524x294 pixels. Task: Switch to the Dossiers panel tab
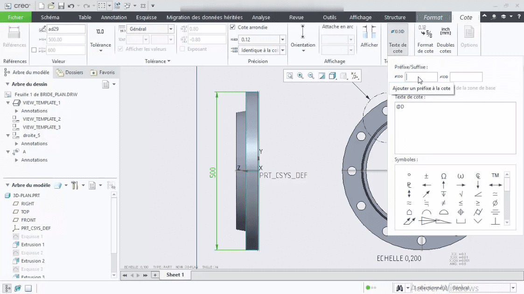72,72
